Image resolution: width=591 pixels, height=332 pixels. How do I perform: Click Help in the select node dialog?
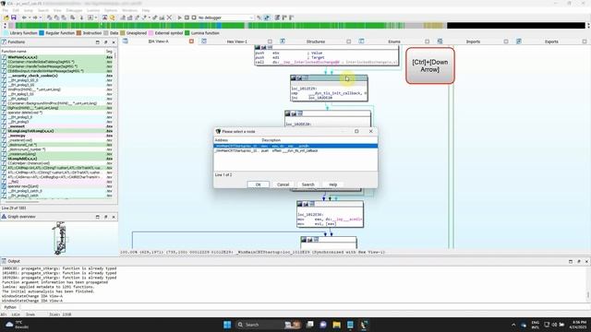332,184
